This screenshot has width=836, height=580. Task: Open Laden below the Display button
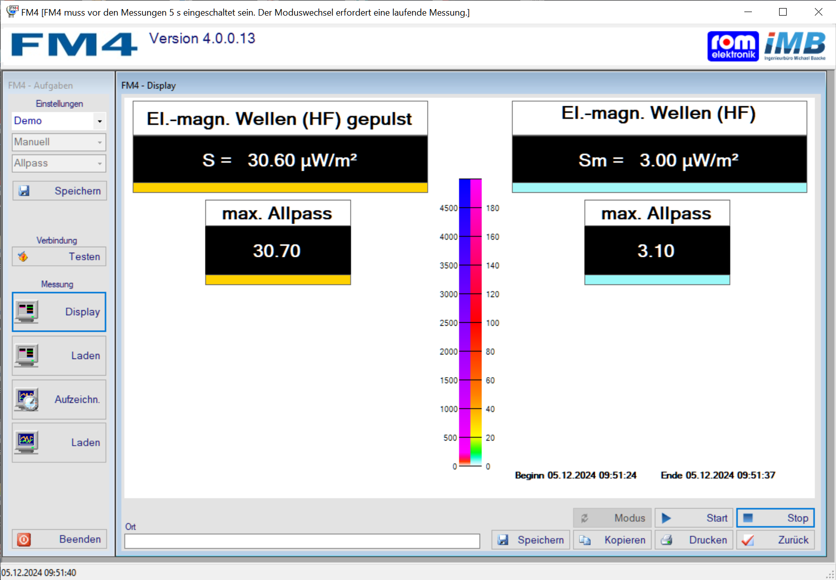pos(59,355)
